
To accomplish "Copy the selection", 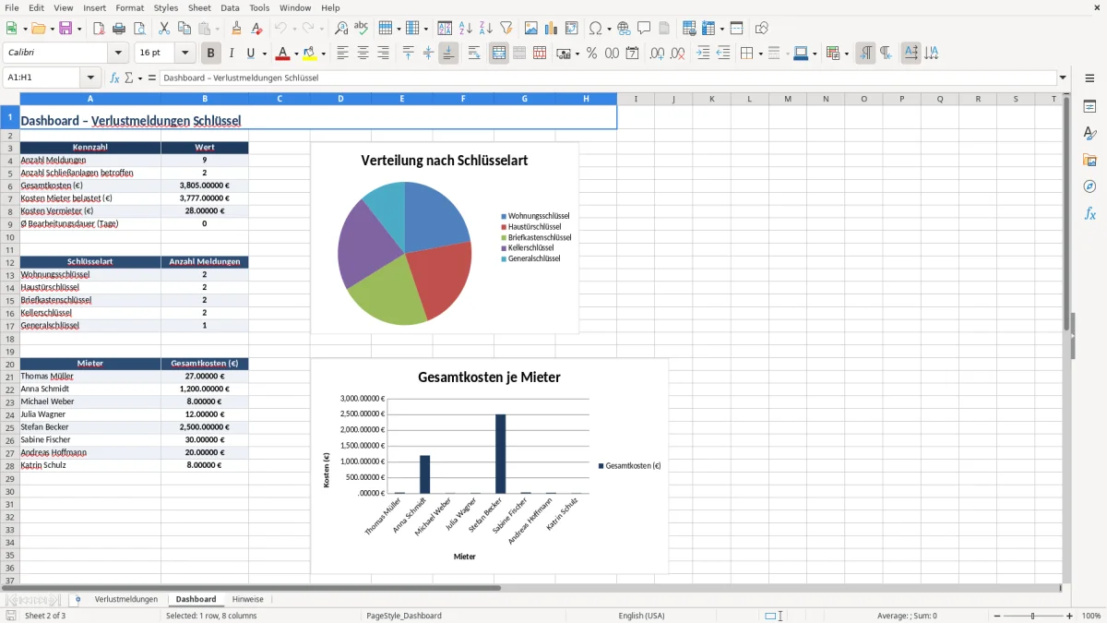I will (x=184, y=29).
